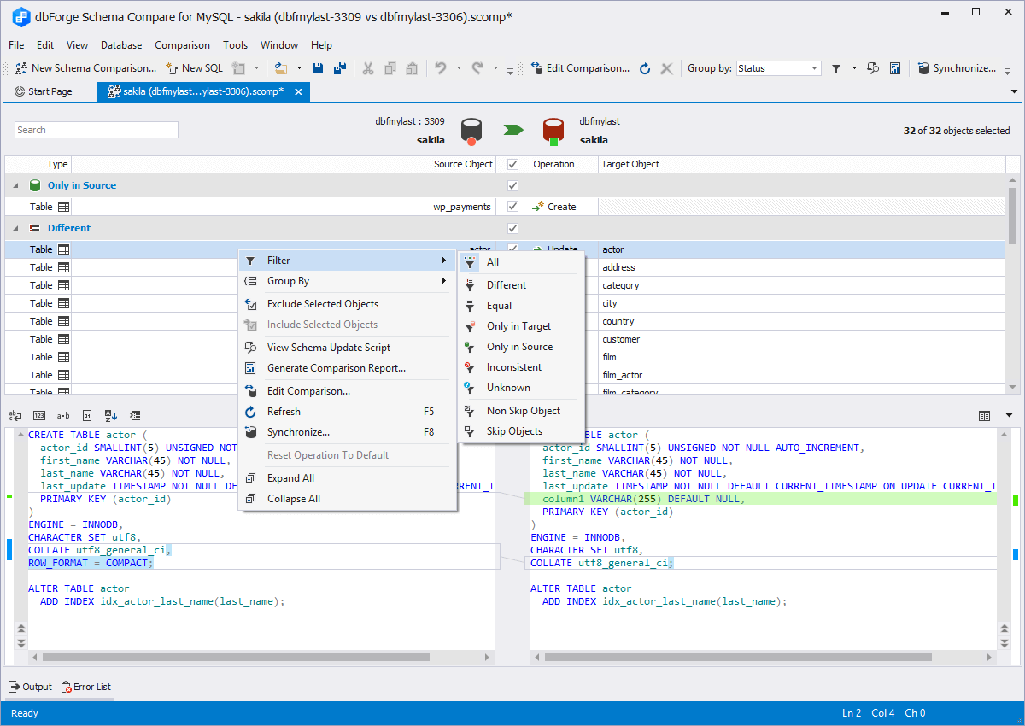The height and width of the screenshot is (726, 1025).
Task: Click the source database cylinder icon
Action: [x=472, y=131]
